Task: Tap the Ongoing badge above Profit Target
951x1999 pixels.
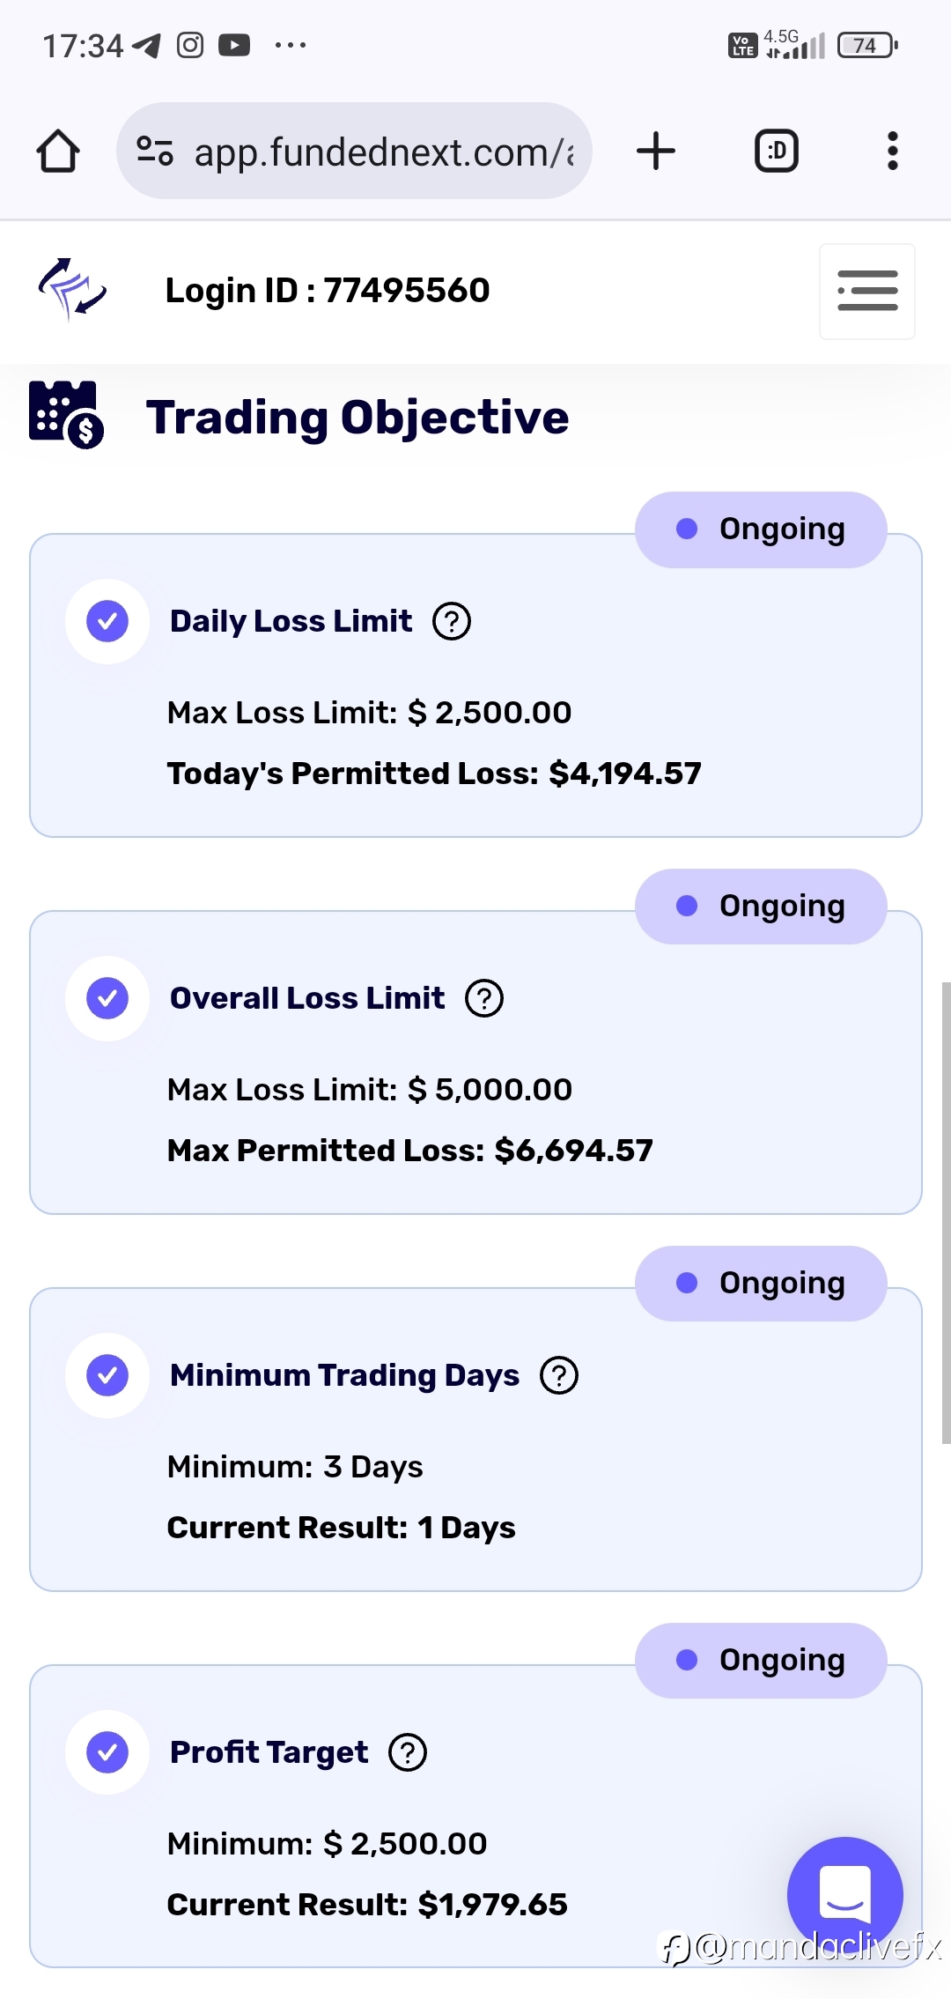Action: [761, 1661]
